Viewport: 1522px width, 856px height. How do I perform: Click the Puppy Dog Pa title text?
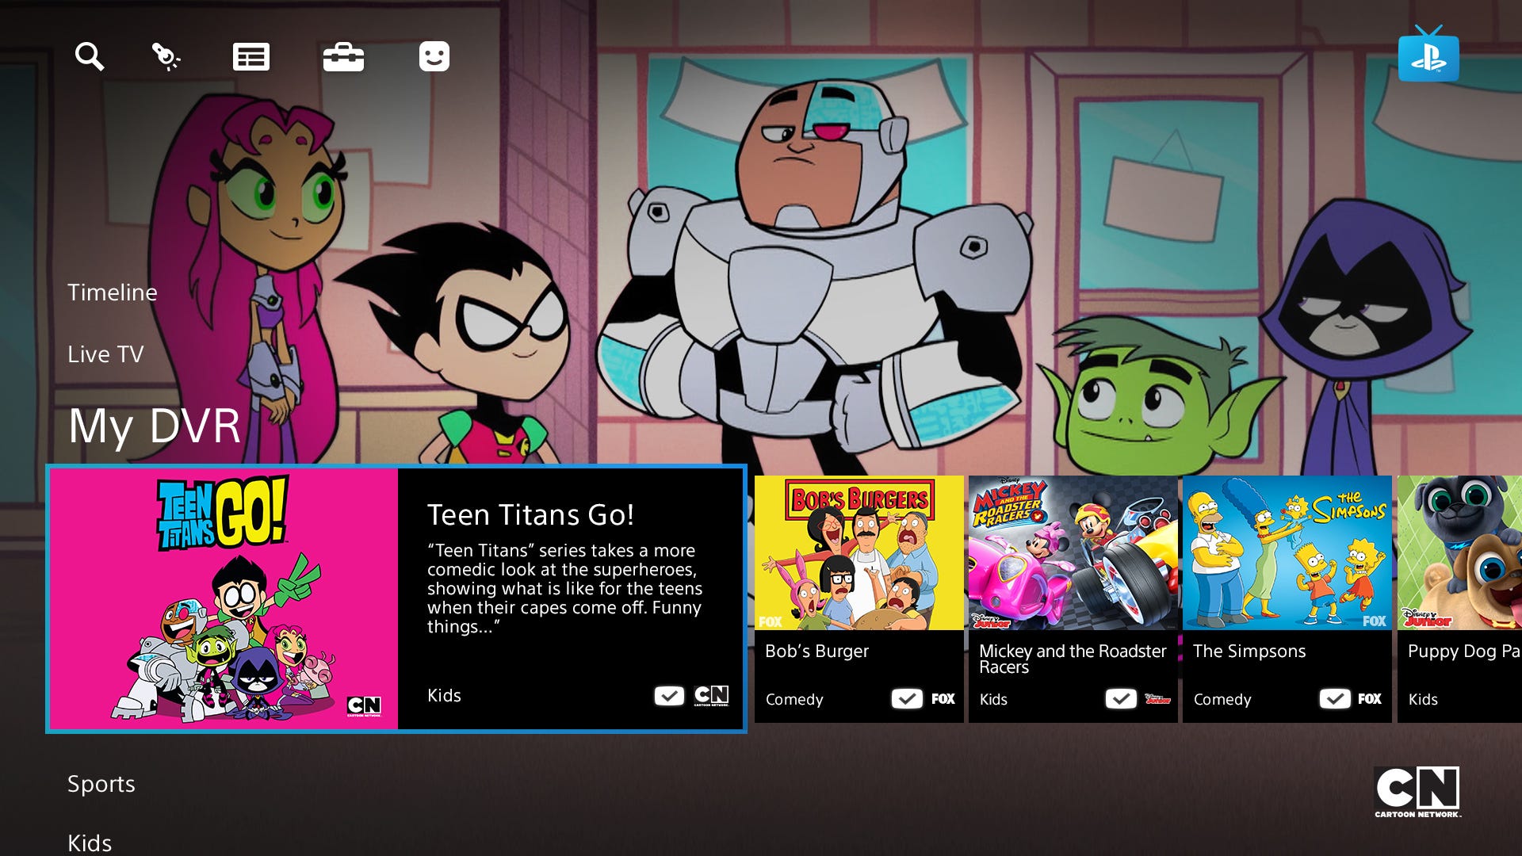point(1463,652)
